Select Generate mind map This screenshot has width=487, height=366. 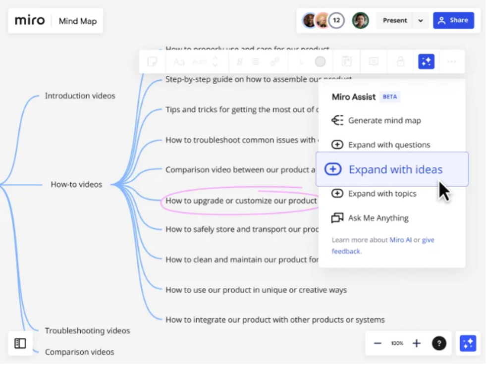point(376,120)
